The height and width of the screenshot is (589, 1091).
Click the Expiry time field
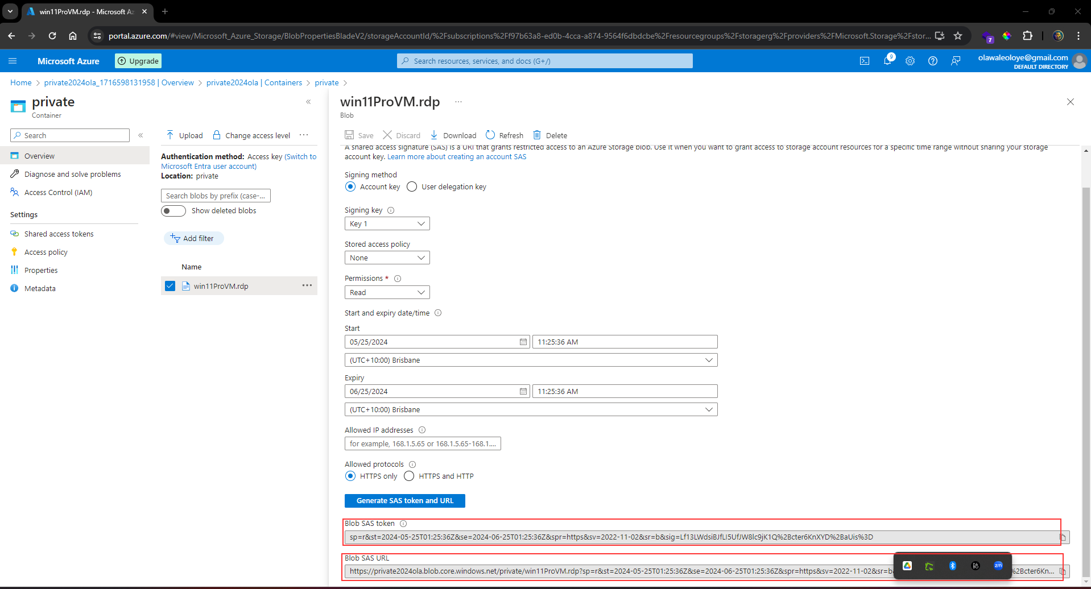tap(625, 391)
